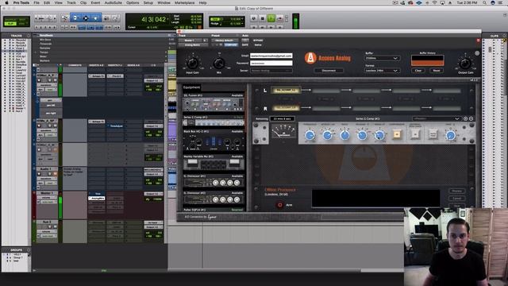This screenshot has height=286, width=508.
Task: Toggle the plugin Native button
Action: pyautogui.click(x=258, y=44)
